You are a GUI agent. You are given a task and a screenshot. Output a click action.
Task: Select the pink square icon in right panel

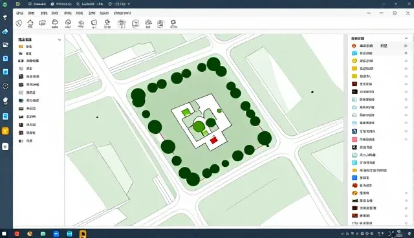354,139
